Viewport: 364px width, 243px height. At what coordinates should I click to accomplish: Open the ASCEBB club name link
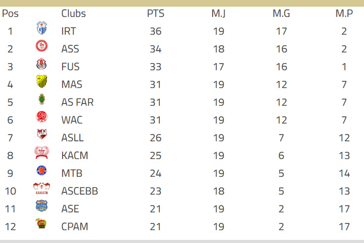coord(79,191)
